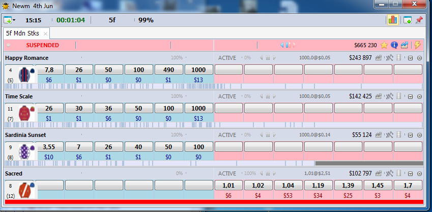The width and height of the screenshot is (432, 212).
Task: Open Happy Romance ladder grid icon
Action: point(398,58)
